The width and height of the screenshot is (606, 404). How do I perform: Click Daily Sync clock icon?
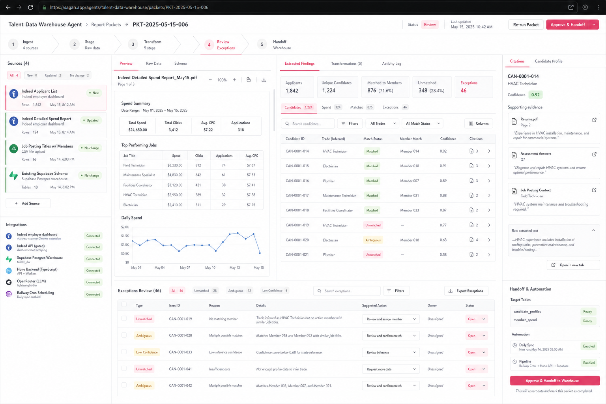514,345
